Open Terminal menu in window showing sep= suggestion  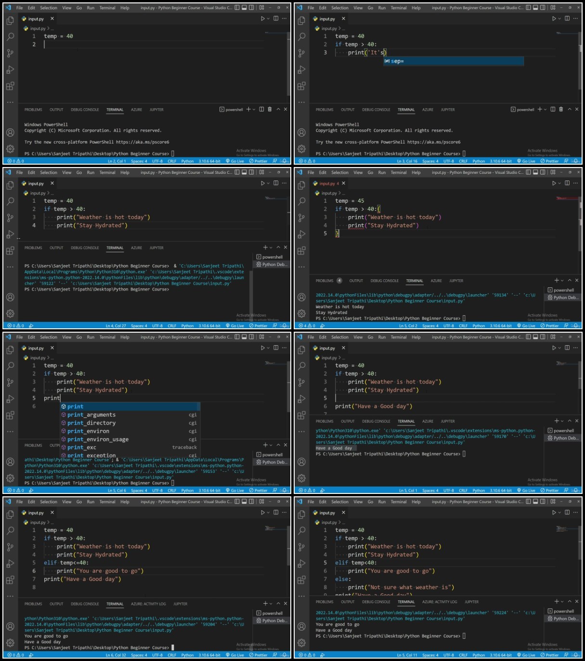coord(399,8)
